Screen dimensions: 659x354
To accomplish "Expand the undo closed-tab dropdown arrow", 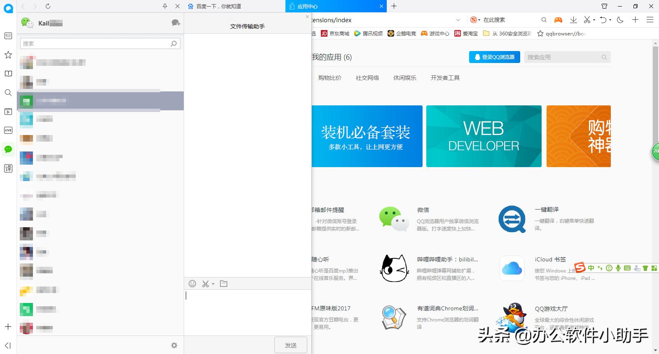I will (x=610, y=20).
